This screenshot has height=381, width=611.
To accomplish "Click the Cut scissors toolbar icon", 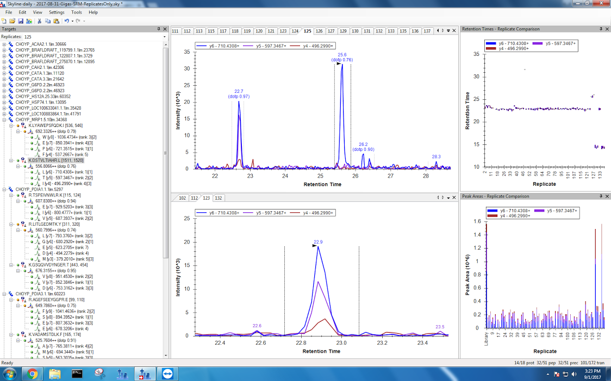I will [x=40, y=21].
